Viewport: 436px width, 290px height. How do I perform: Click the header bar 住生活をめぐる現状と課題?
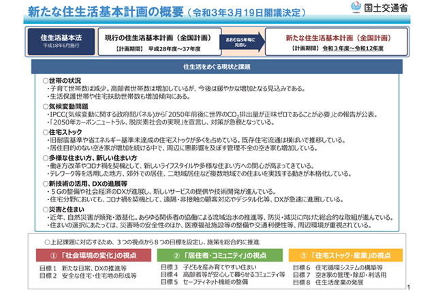(x=217, y=67)
